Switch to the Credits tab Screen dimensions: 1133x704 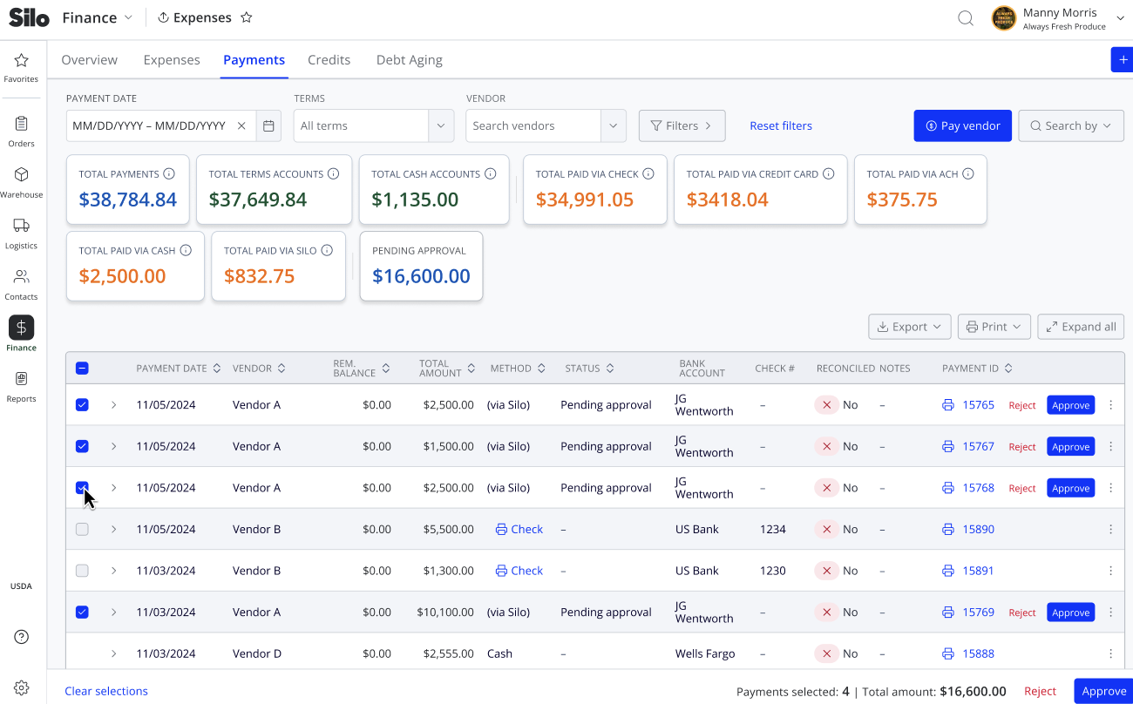(x=329, y=60)
